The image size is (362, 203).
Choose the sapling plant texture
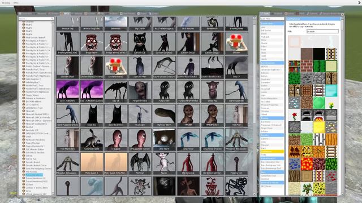(307, 188)
